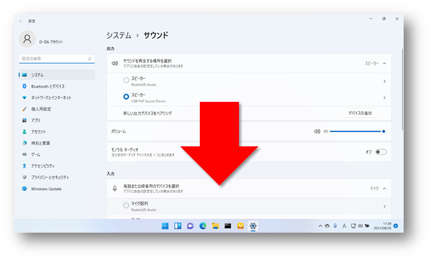The height and width of the screenshot is (261, 432).
Task: Toggle the モノラル オーディオ switch
Action: [381, 152]
